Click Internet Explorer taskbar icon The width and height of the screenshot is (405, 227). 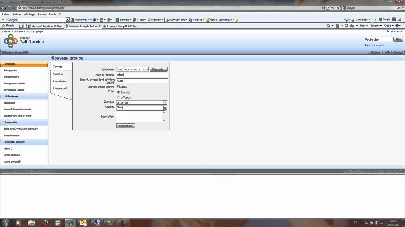(x=70, y=223)
